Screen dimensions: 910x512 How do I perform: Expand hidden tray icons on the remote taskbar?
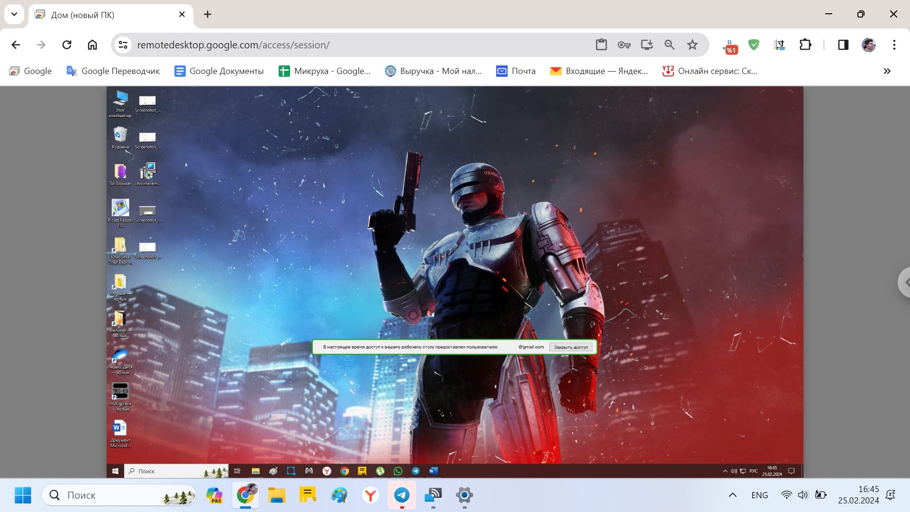(x=725, y=471)
